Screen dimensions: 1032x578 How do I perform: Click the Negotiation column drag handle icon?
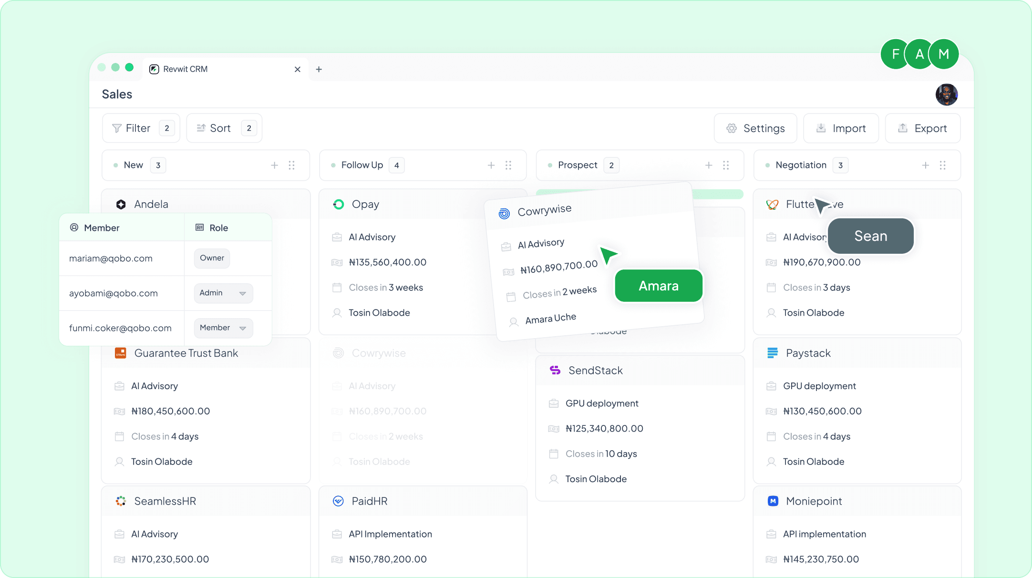pos(942,165)
